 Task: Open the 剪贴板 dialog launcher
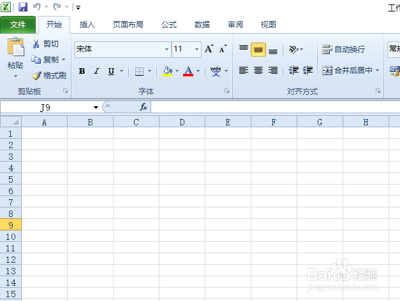click(x=66, y=91)
